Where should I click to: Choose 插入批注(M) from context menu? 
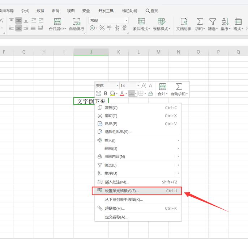[138, 182]
